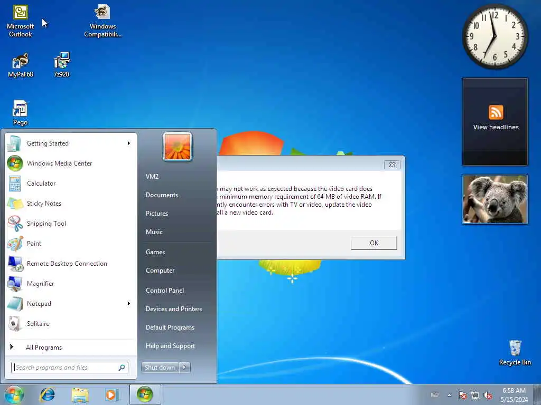Open Music from Start menu
The width and height of the screenshot is (541, 405).
[x=154, y=232]
